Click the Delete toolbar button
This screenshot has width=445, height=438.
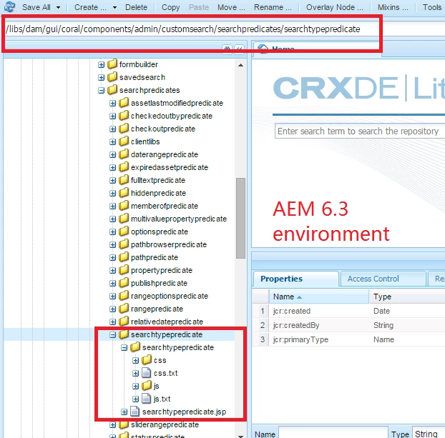pyautogui.click(x=136, y=7)
